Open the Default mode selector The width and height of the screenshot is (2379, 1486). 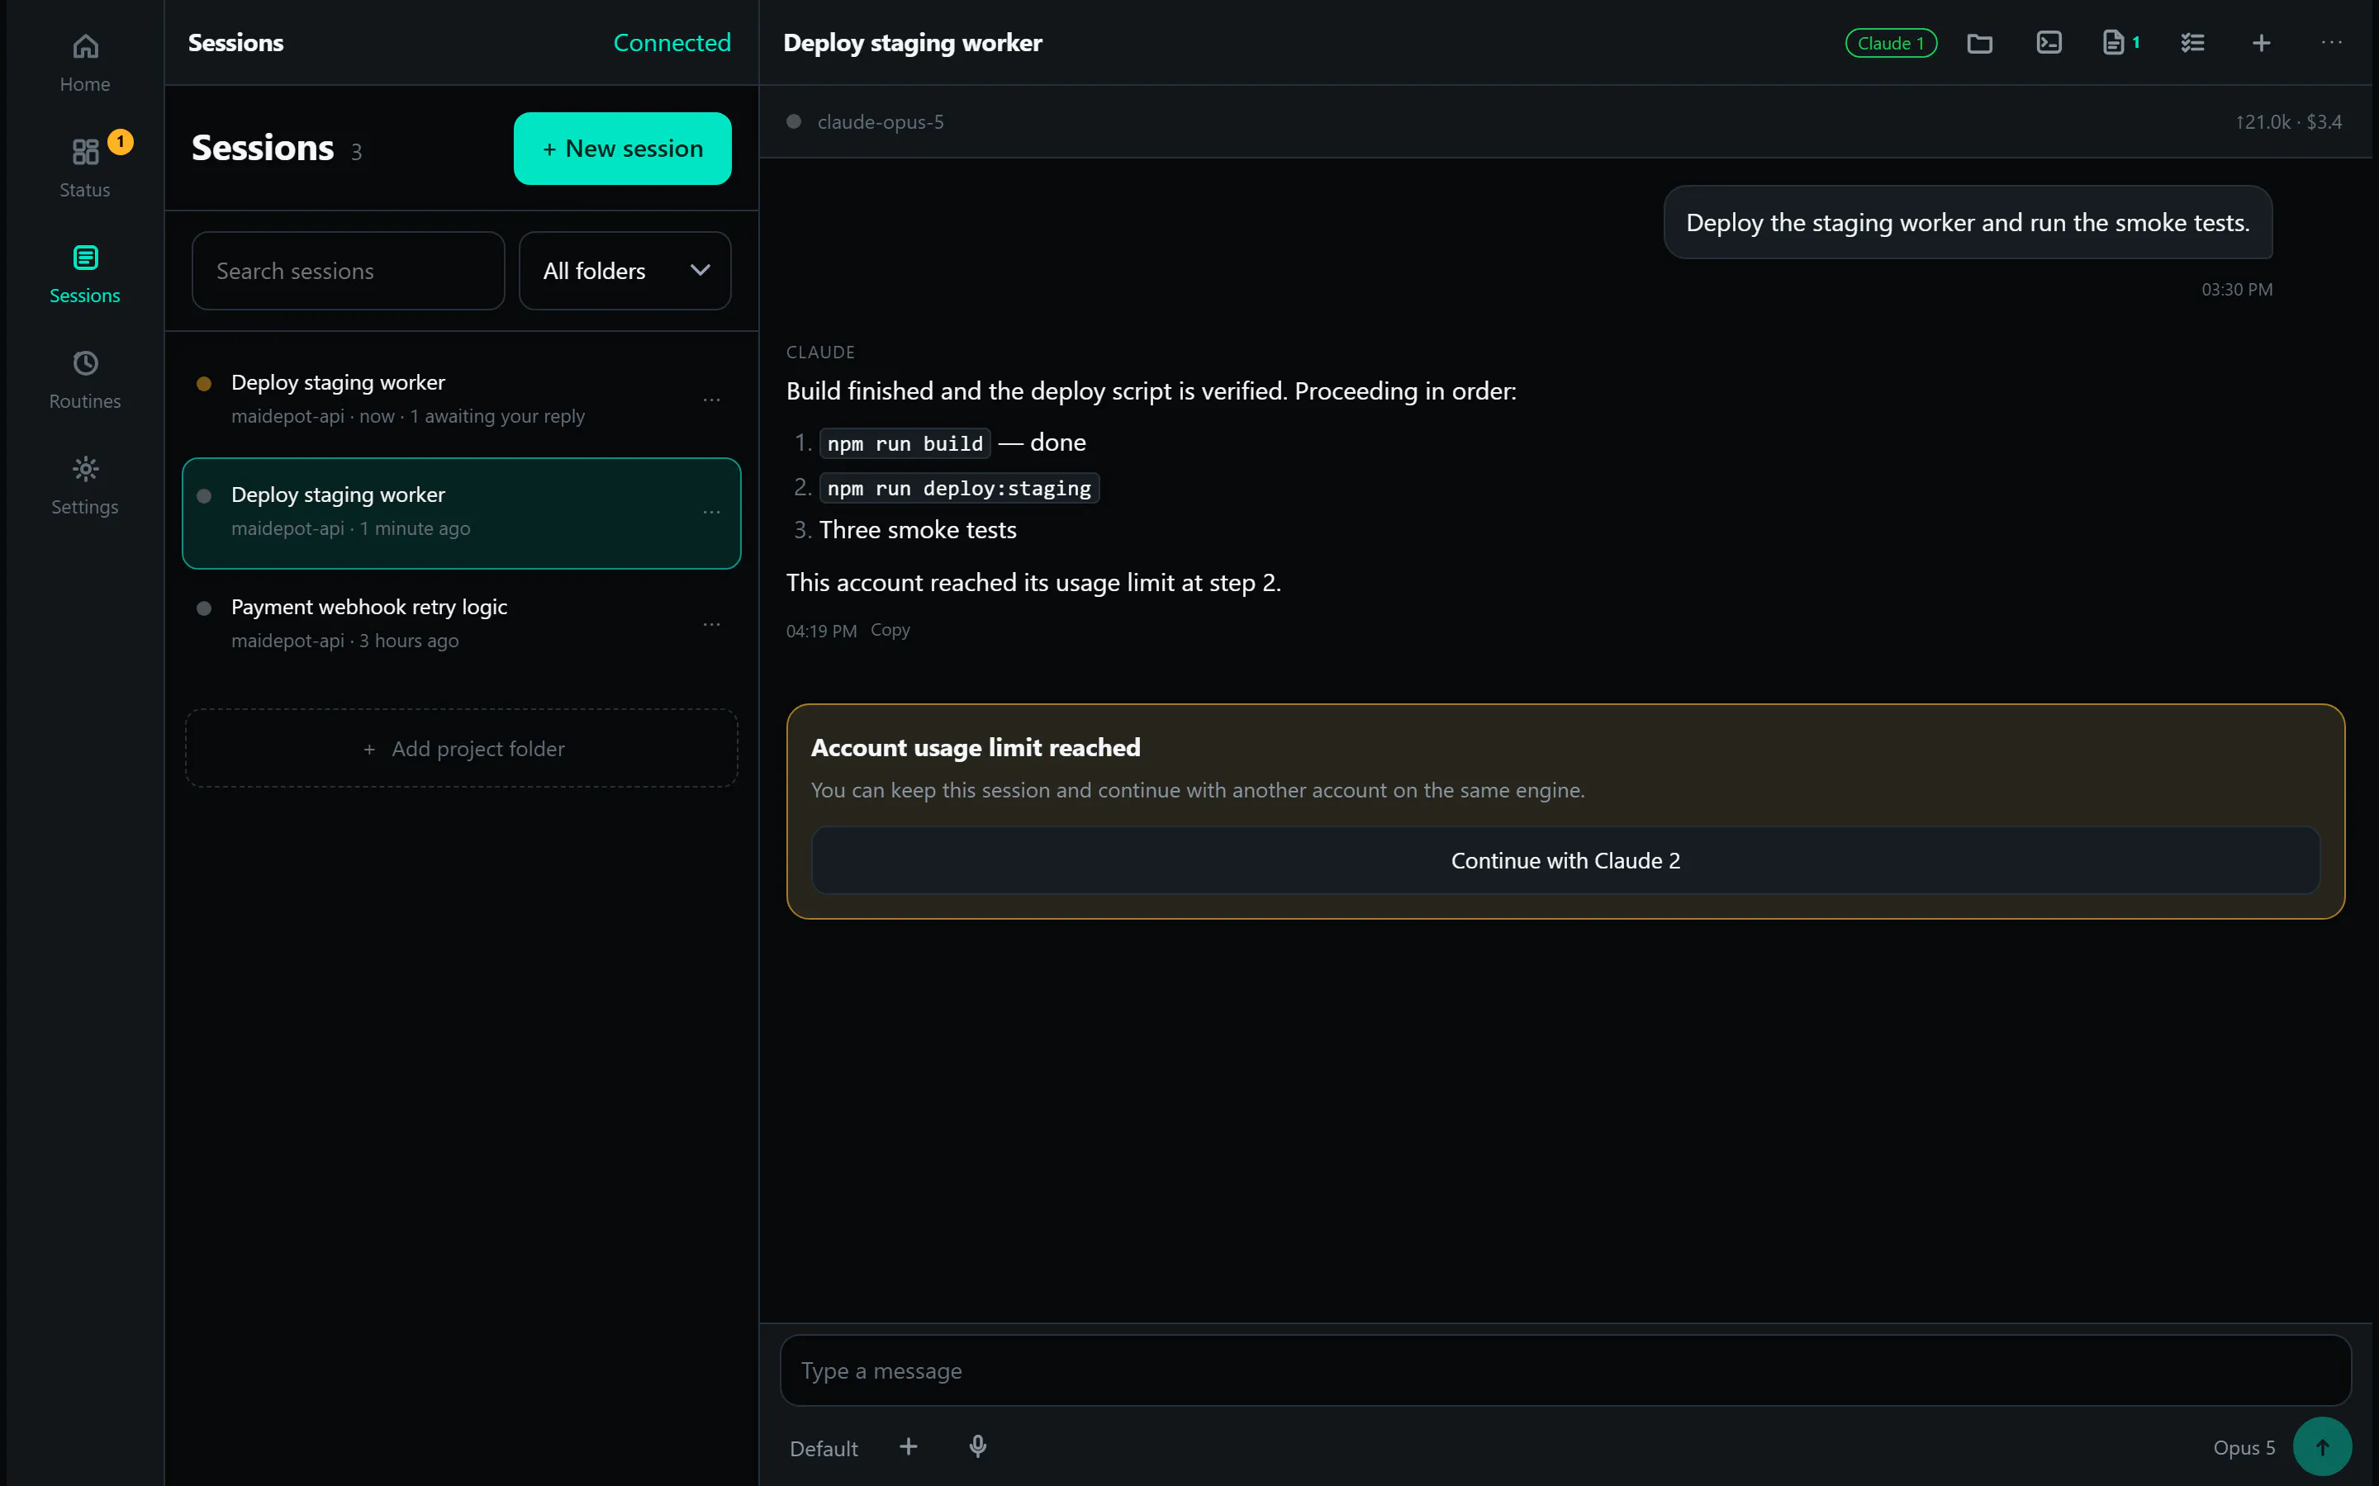point(824,1448)
